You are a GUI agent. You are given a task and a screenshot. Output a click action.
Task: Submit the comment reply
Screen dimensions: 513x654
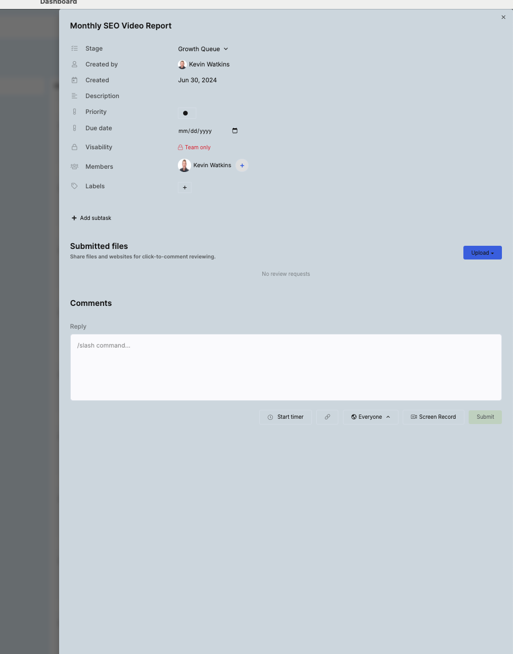(485, 417)
